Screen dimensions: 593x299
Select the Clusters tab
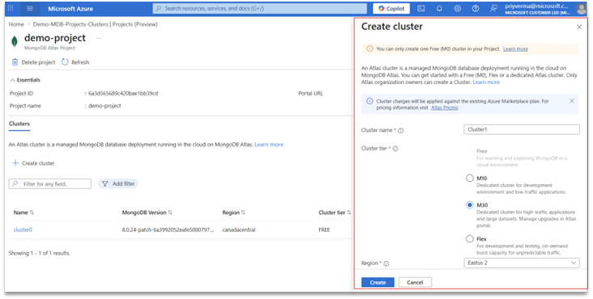19,124
